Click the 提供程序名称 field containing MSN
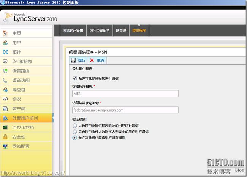Image resolution: width=247 pixels, height=177 pixels. [125, 94]
